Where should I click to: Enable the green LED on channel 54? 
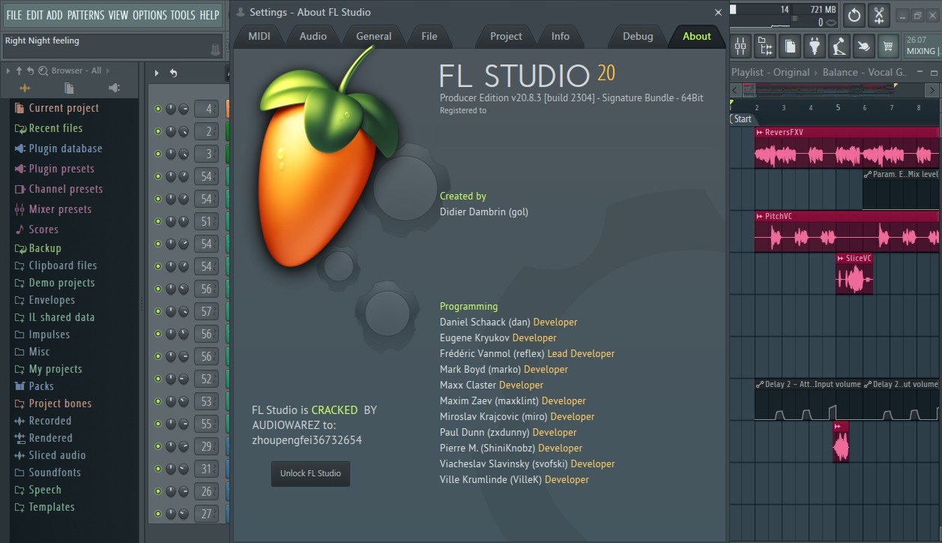point(160,176)
